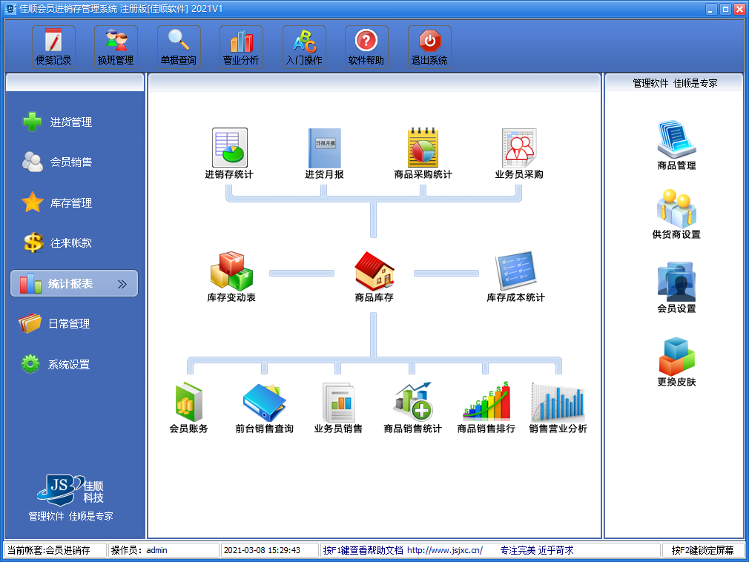This screenshot has width=749, height=562.
Task: Open 前台销售查询 blue folder icon
Action: click(x=264, y=409)
